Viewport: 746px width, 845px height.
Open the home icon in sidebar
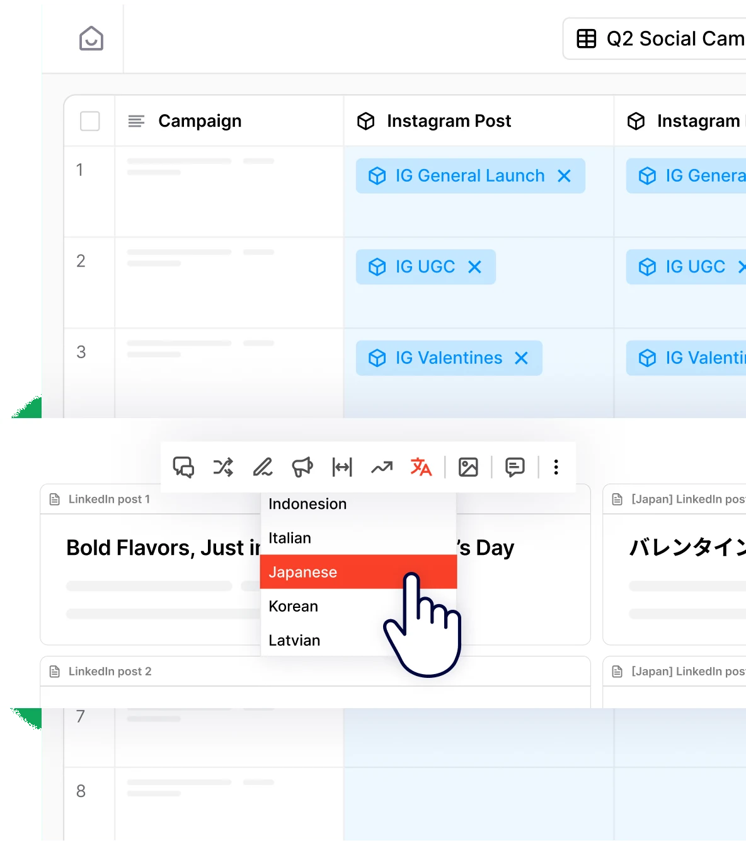(x=91, y=38)
